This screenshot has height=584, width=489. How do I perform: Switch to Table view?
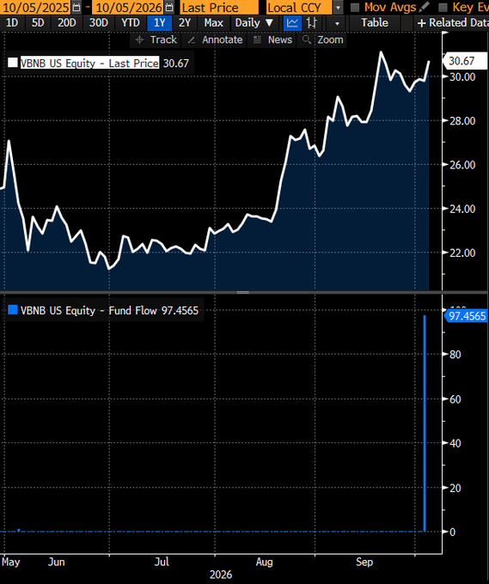375,23
